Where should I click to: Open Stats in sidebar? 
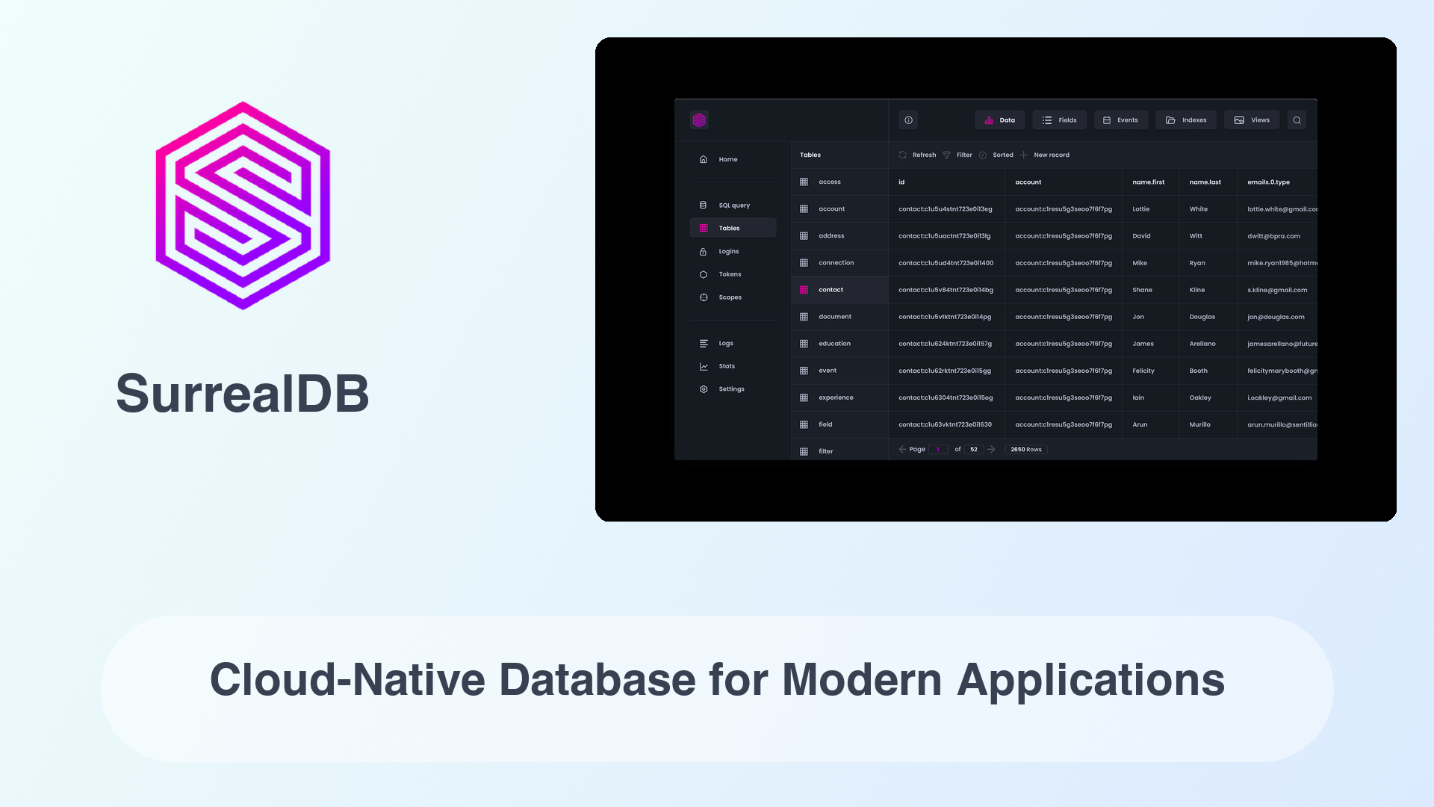733,366
